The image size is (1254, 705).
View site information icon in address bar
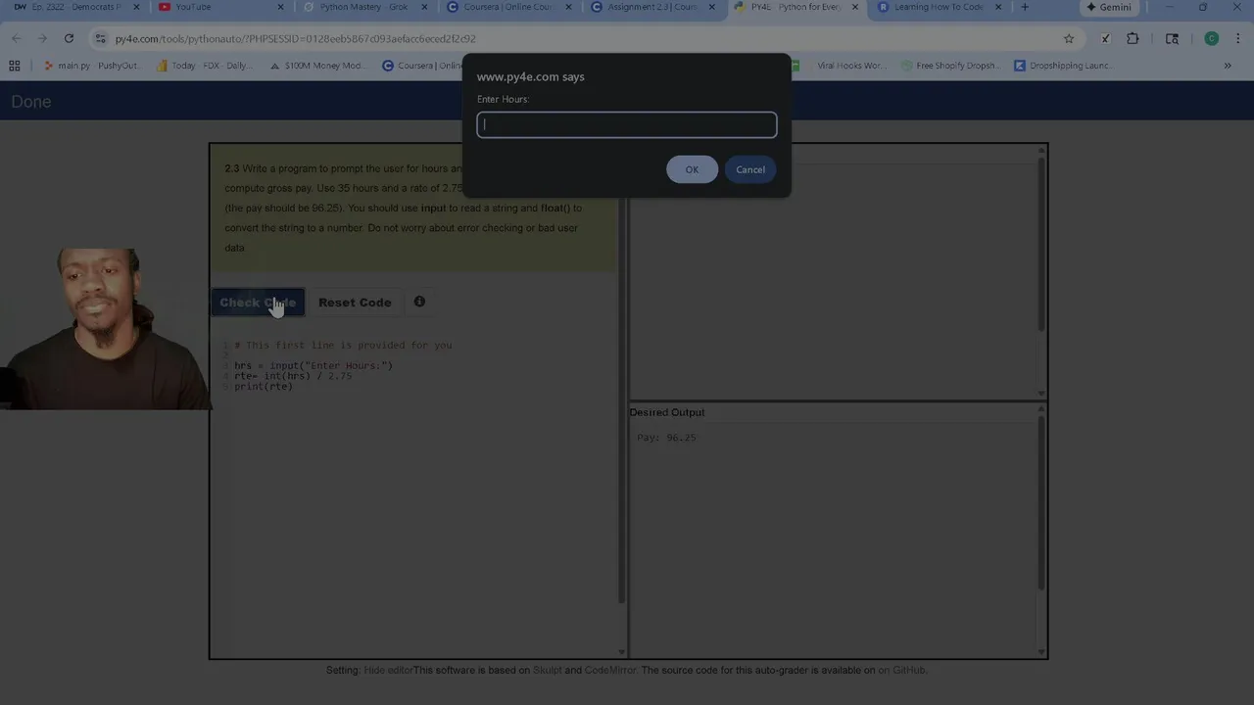tap(100, 38)
